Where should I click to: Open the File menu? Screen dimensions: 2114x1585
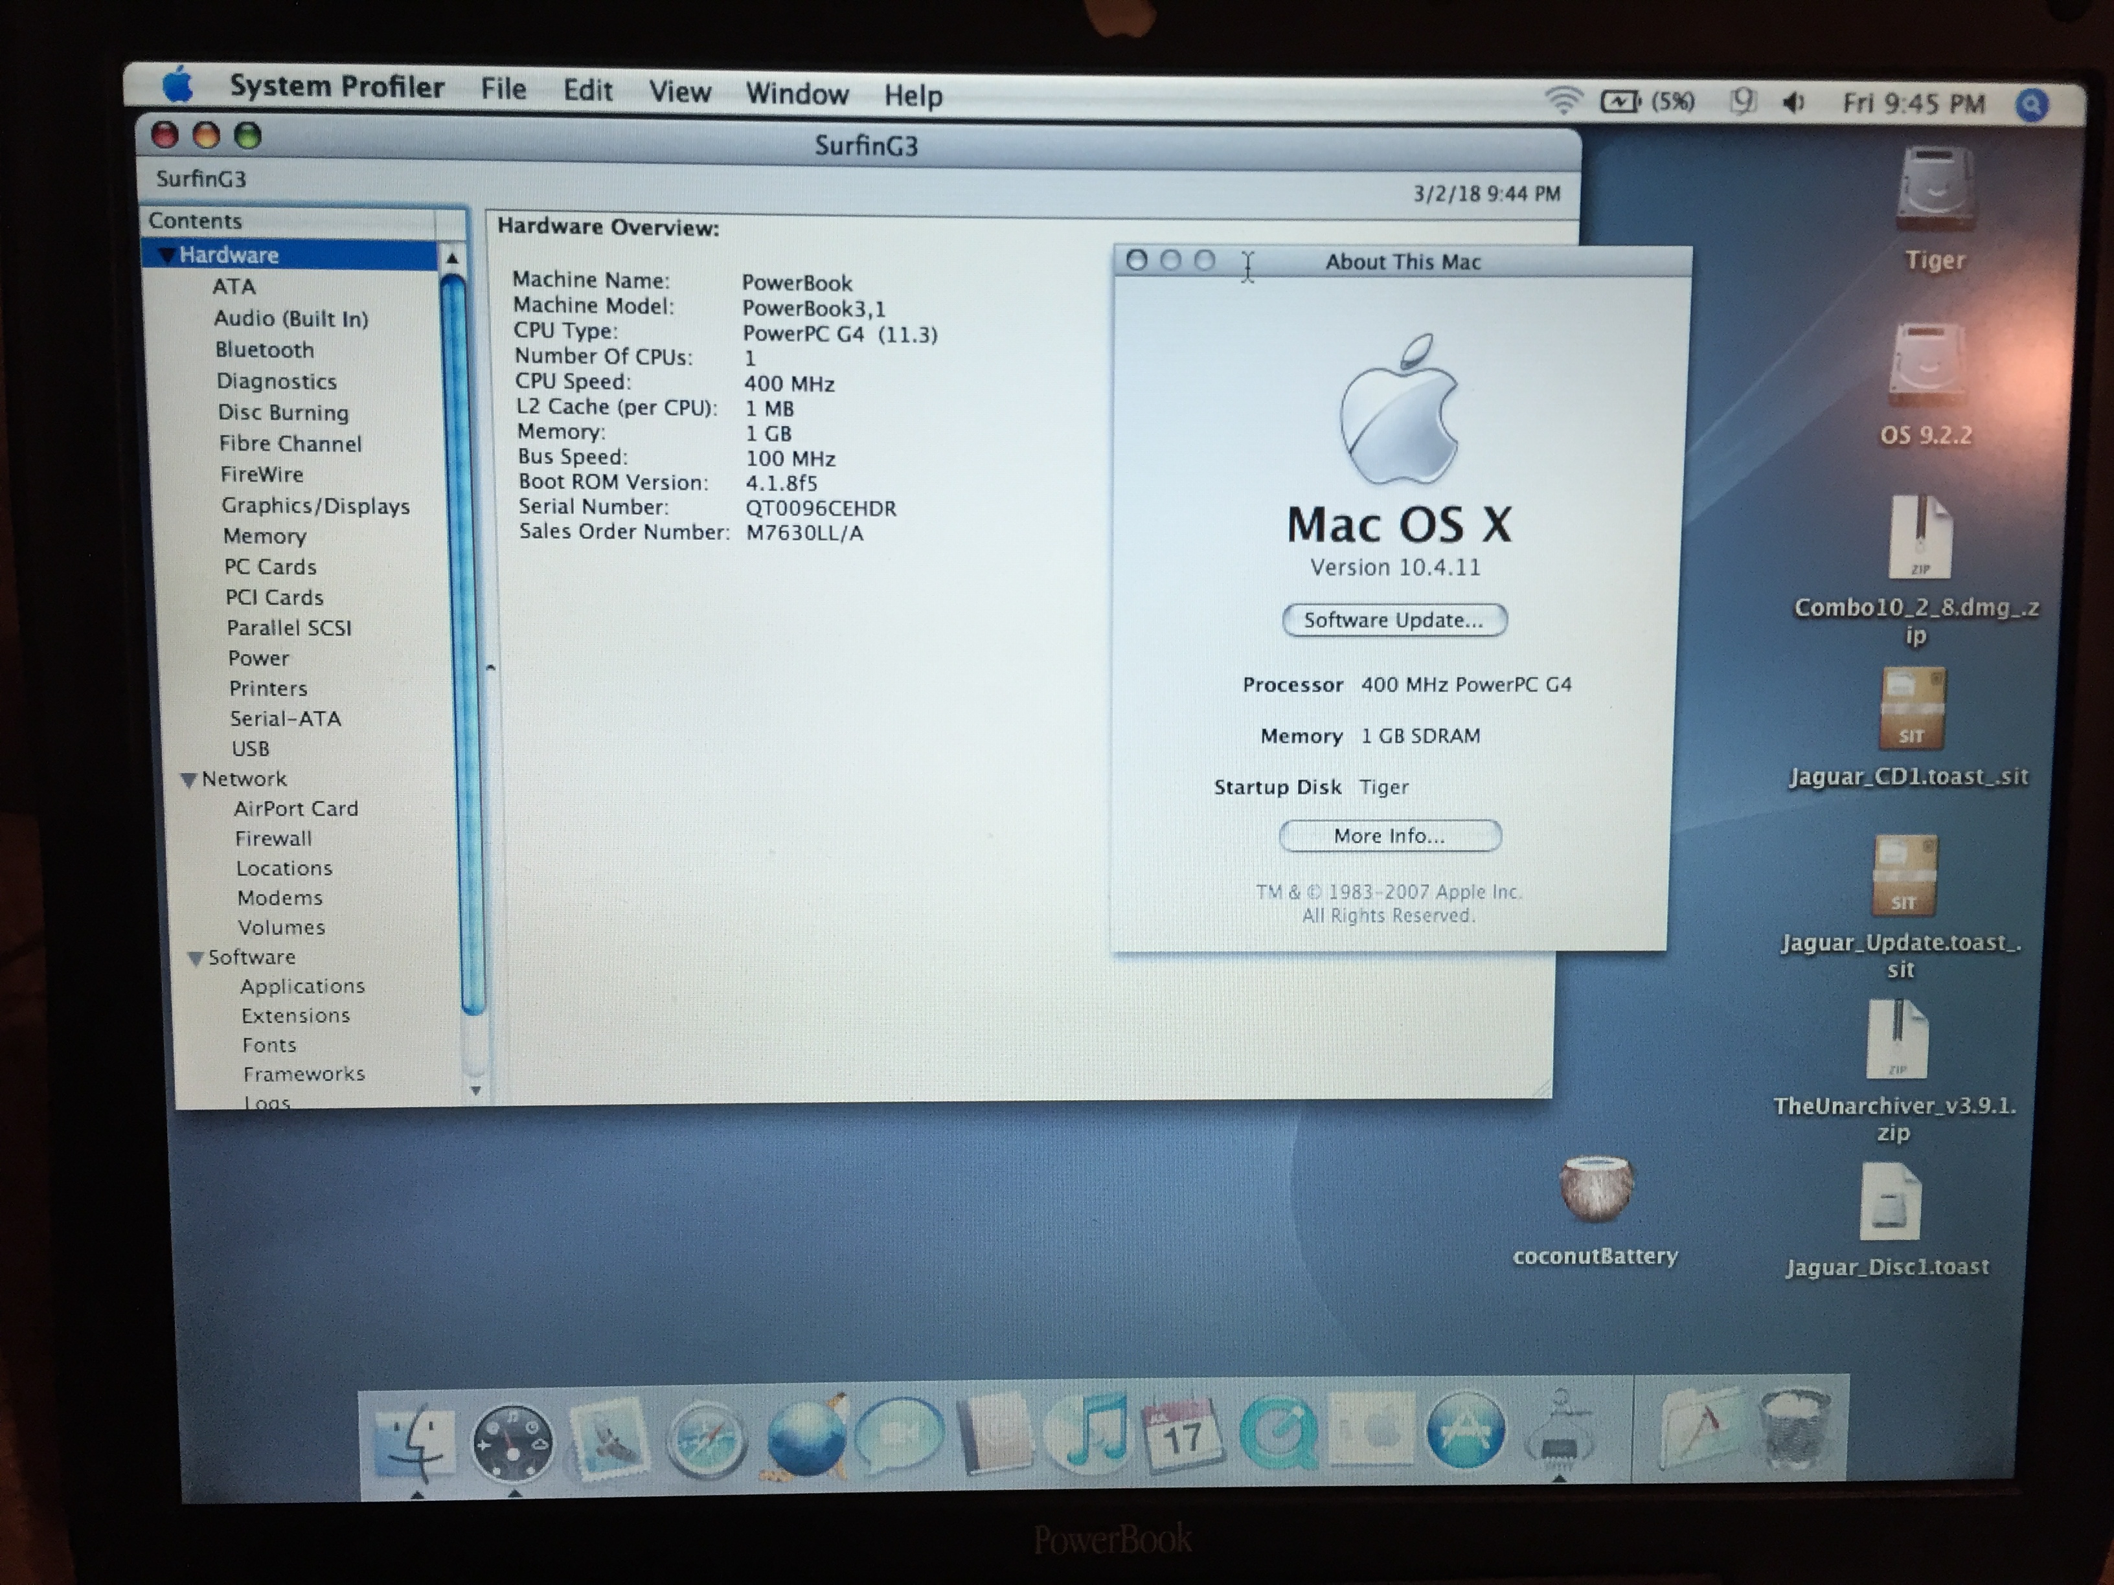pos(504,89)
